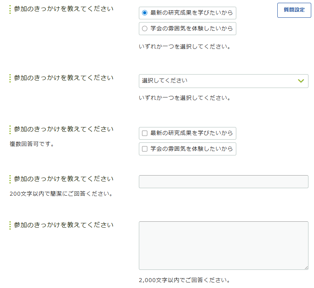Click the green chevron arrow in the select box

[301, 81]
